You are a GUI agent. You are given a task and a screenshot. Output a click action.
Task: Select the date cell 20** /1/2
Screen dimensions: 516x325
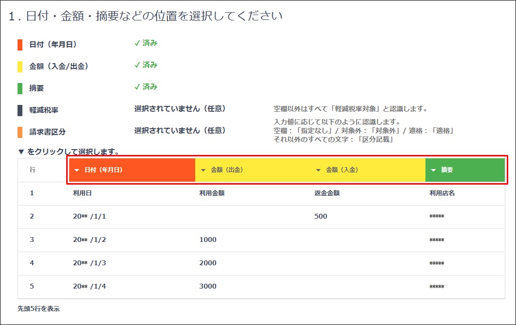coord(90,239)
